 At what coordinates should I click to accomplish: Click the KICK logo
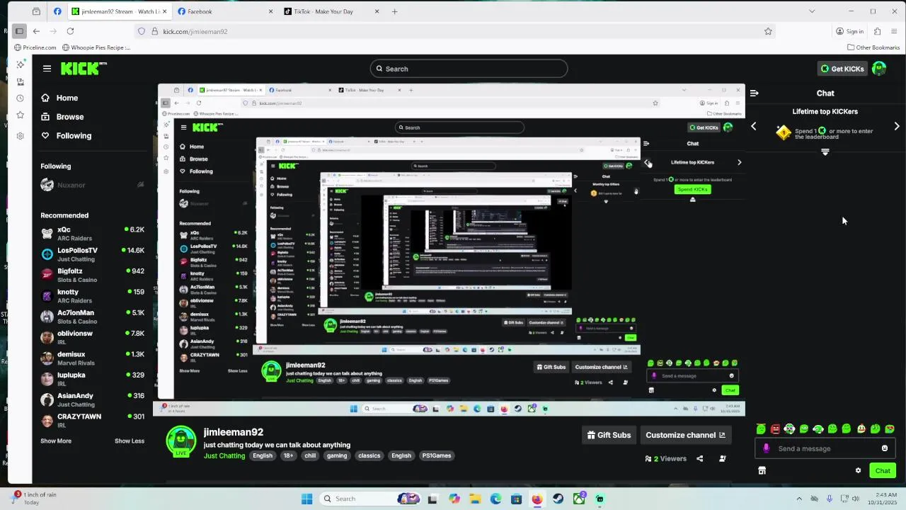pos(84,68)
